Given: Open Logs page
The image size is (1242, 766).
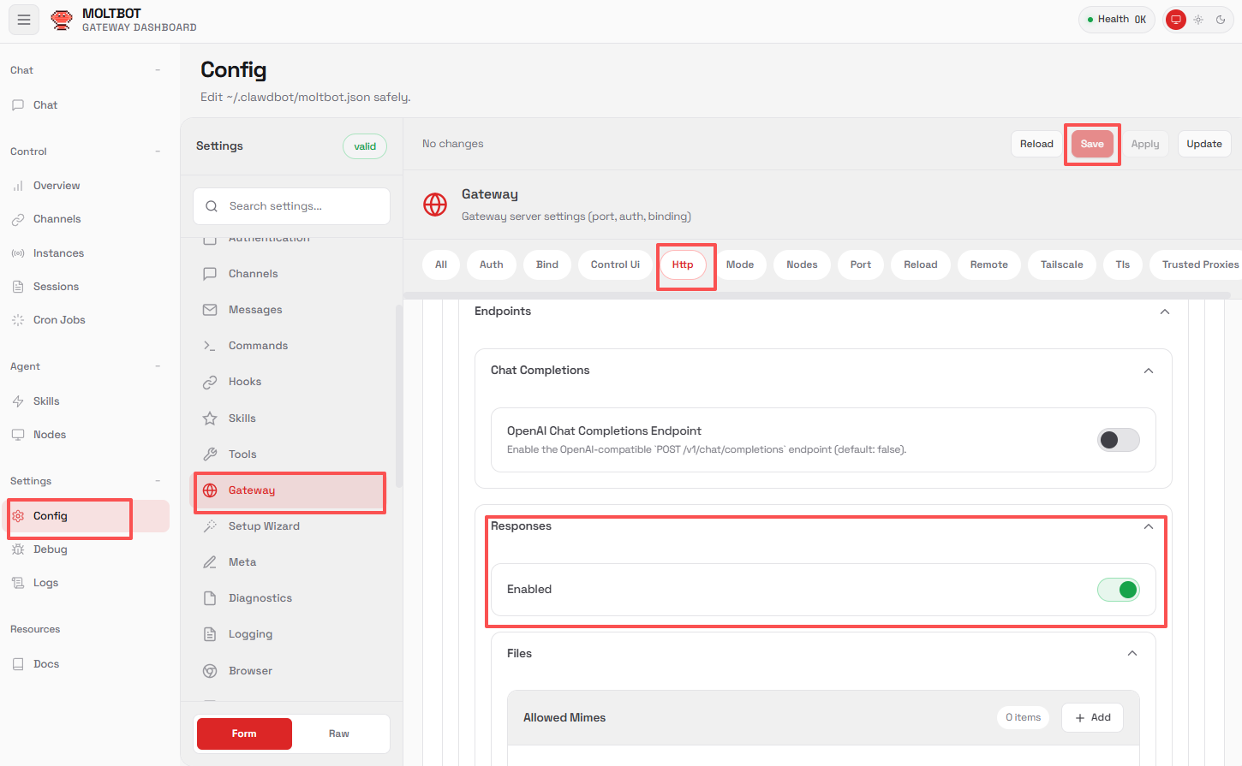Looking at the screenshot, I should tap(85, 583).
